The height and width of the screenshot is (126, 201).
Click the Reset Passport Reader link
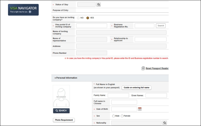(x=157, y=68)
